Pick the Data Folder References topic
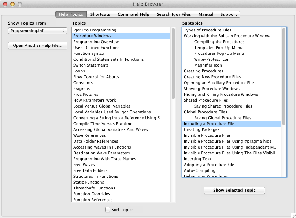Screen dimensions: 296x218 click(121, 141)
